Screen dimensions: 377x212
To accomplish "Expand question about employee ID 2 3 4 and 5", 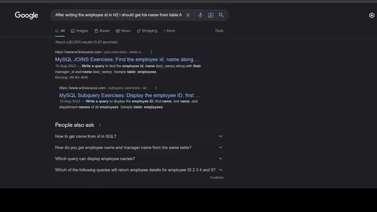I will (139, 170).
